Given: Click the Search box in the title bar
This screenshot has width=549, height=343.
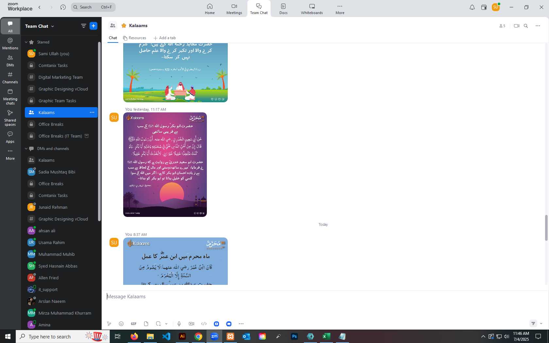Looking at the screenshot, I should coord(93,7).
